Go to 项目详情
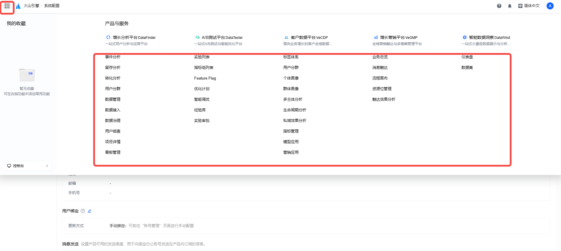561x251 pixels. (113, 142)
